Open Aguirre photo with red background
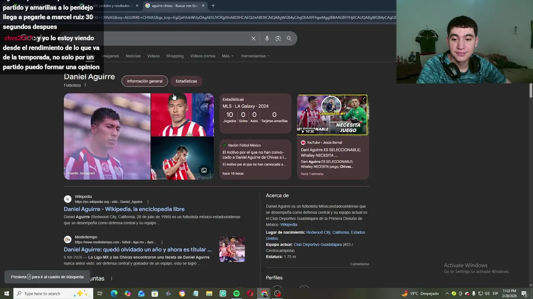 182,115
